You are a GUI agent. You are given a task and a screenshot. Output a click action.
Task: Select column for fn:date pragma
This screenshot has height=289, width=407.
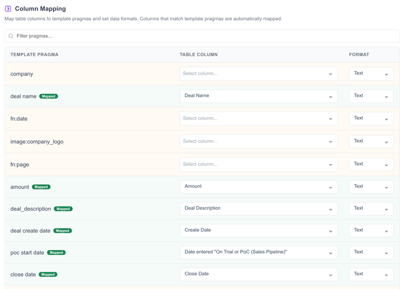coord(258,118)
